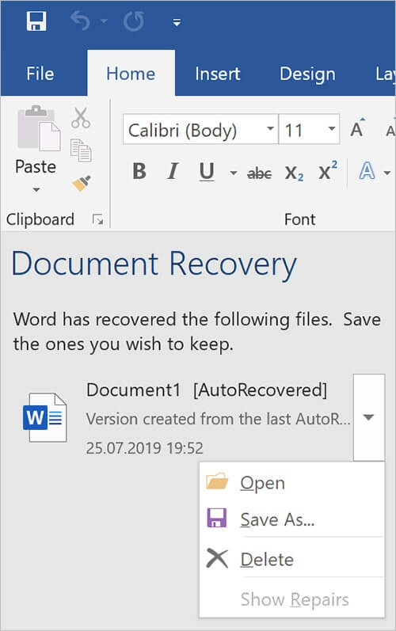Toggle Superscript X² formatting
The image size is (396, 631).
click(328, 171)
